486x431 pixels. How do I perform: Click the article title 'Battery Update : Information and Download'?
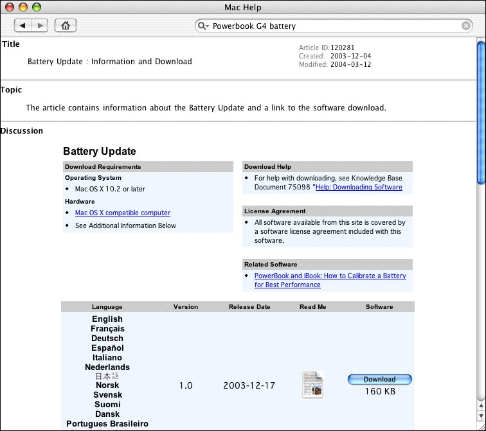click(110, 61)
